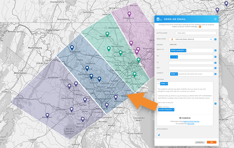Click the plus icon beside the Message box
The height and width of the screenshot is (148, 234).
point(215,104)
